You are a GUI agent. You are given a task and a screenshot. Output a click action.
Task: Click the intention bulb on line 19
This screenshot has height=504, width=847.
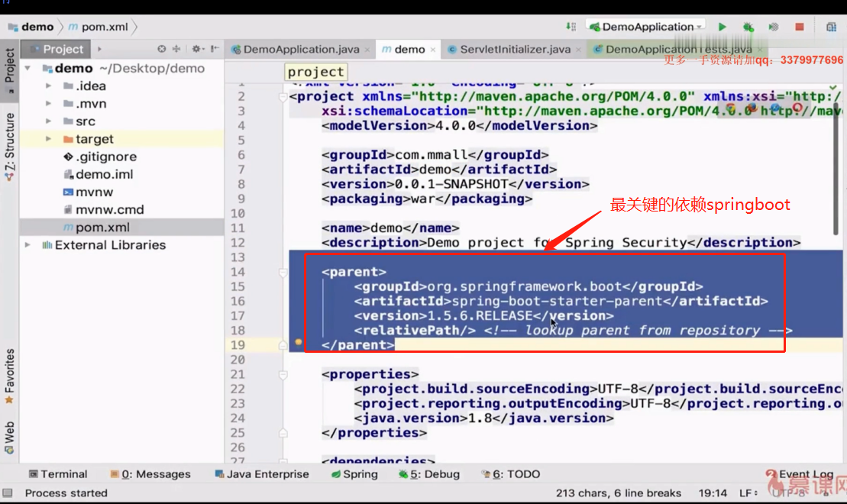point(298,342)
